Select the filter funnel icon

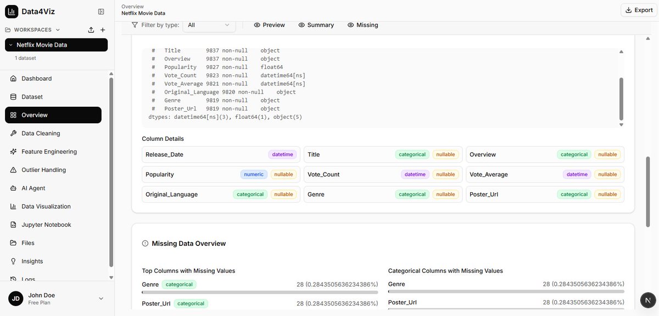tap(133, 24)
